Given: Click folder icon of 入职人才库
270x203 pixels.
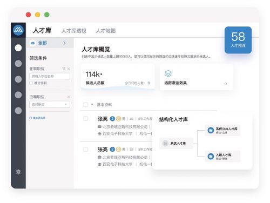Looking at the screenshot, I should point(211,156).
